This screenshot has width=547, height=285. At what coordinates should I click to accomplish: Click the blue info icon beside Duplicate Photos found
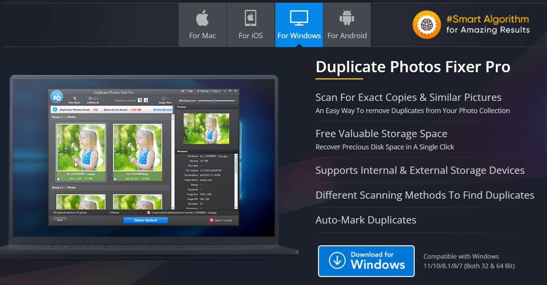(x=55, y=109)
